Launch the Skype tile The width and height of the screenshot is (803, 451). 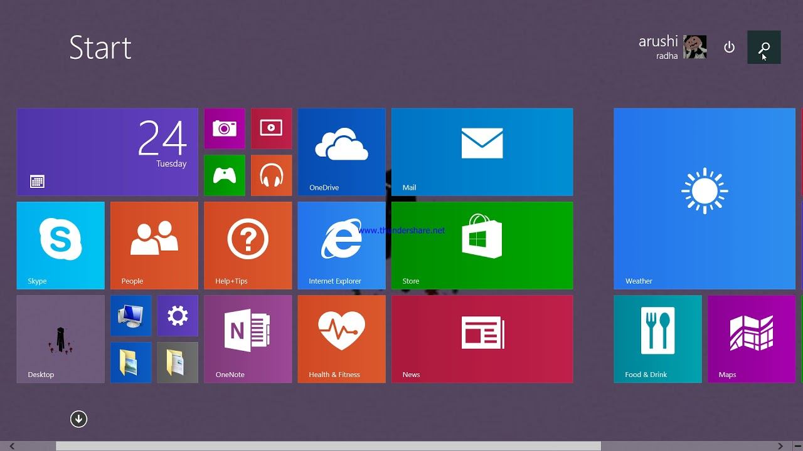[61, 246]
